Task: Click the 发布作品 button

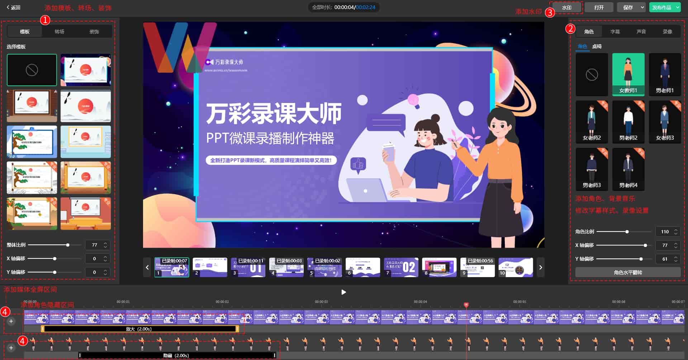Action: pyautogui.click(x=661, y=7)
